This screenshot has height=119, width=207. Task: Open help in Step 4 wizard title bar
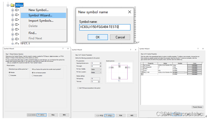point(198,49)
